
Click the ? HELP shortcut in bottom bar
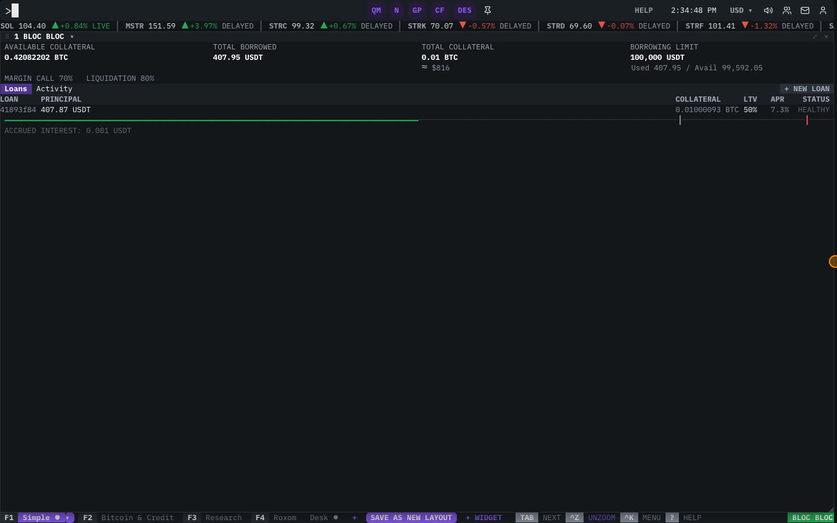(x=684, y=518)
